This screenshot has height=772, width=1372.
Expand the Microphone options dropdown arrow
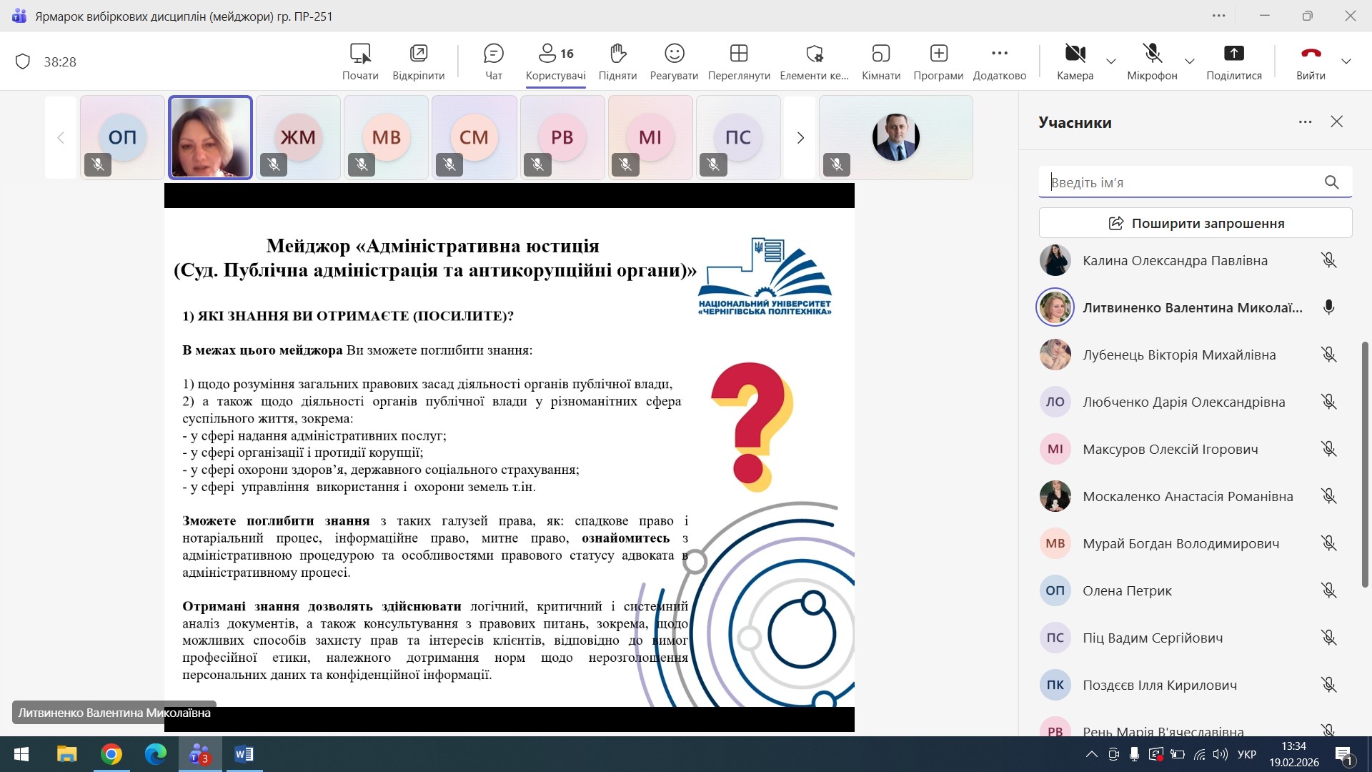1190,61
